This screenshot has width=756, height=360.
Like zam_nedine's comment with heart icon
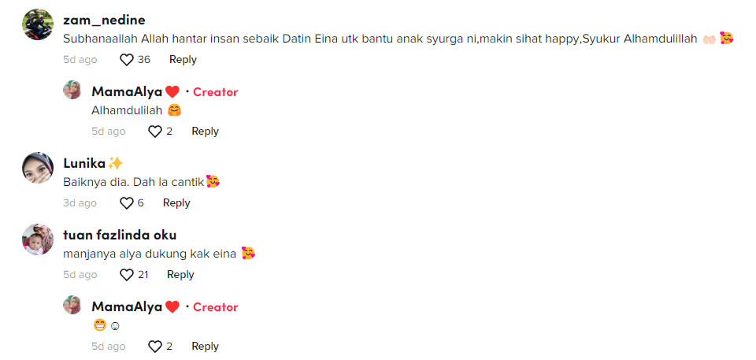(126, 60)
